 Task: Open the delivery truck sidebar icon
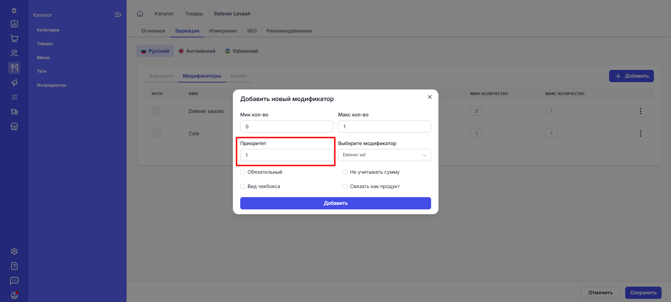click(x=14, y=112)
